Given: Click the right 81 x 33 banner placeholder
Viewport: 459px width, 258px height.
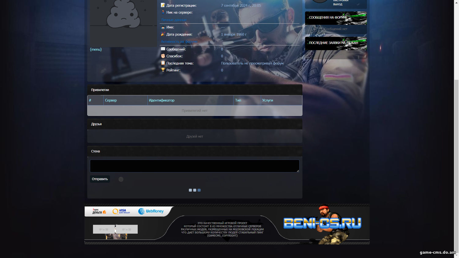Looking at the screenshot, I should (127, 229).
